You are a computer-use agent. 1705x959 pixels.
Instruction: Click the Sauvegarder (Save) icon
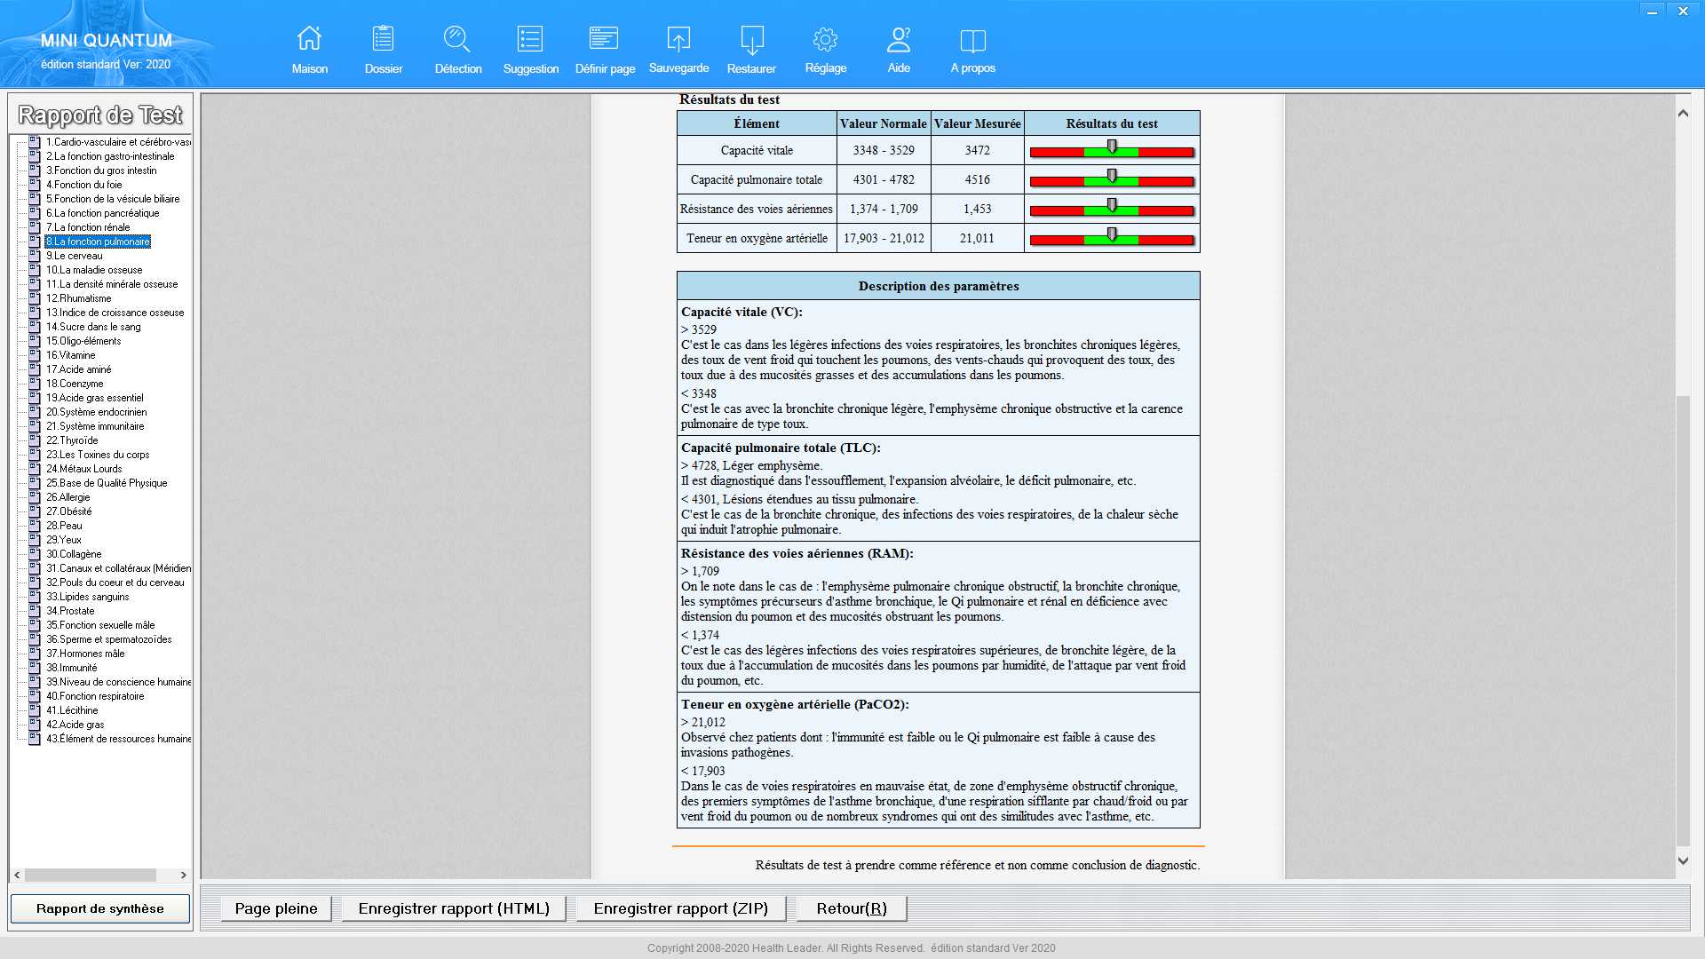pyautogui.click(x=678, y=39)
